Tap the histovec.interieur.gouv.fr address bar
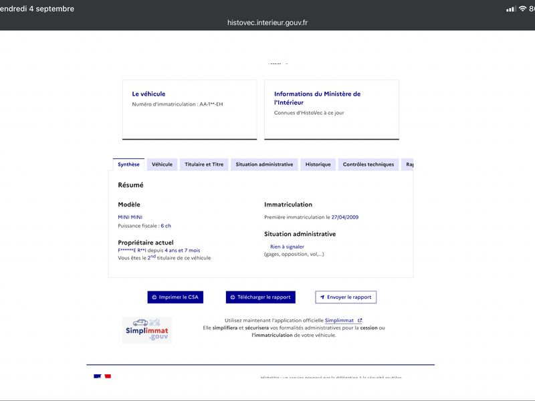The image size is (535, 401). point(267,23)
